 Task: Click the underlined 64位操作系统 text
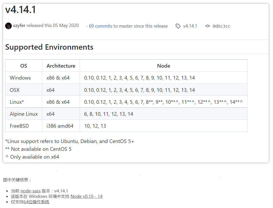click(x=36, y=202)
